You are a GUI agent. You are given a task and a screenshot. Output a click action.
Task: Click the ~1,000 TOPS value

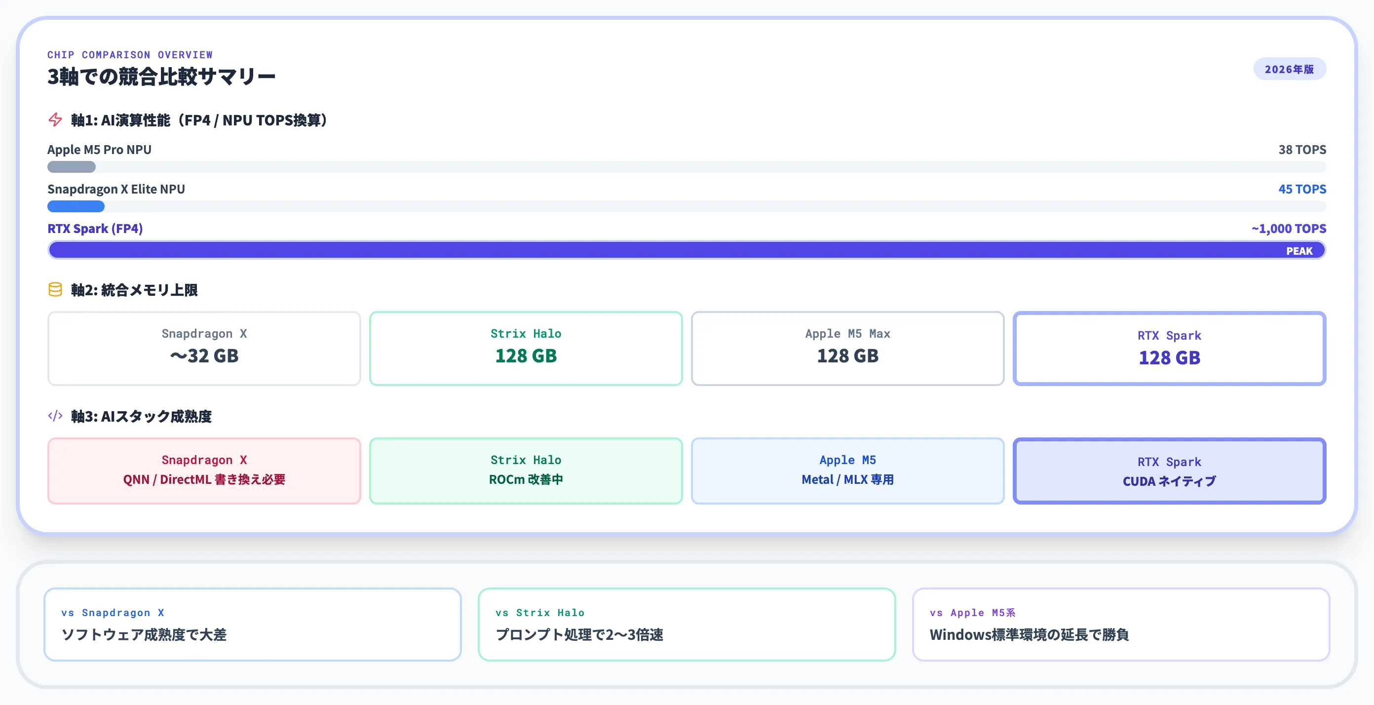[1289, 229]
